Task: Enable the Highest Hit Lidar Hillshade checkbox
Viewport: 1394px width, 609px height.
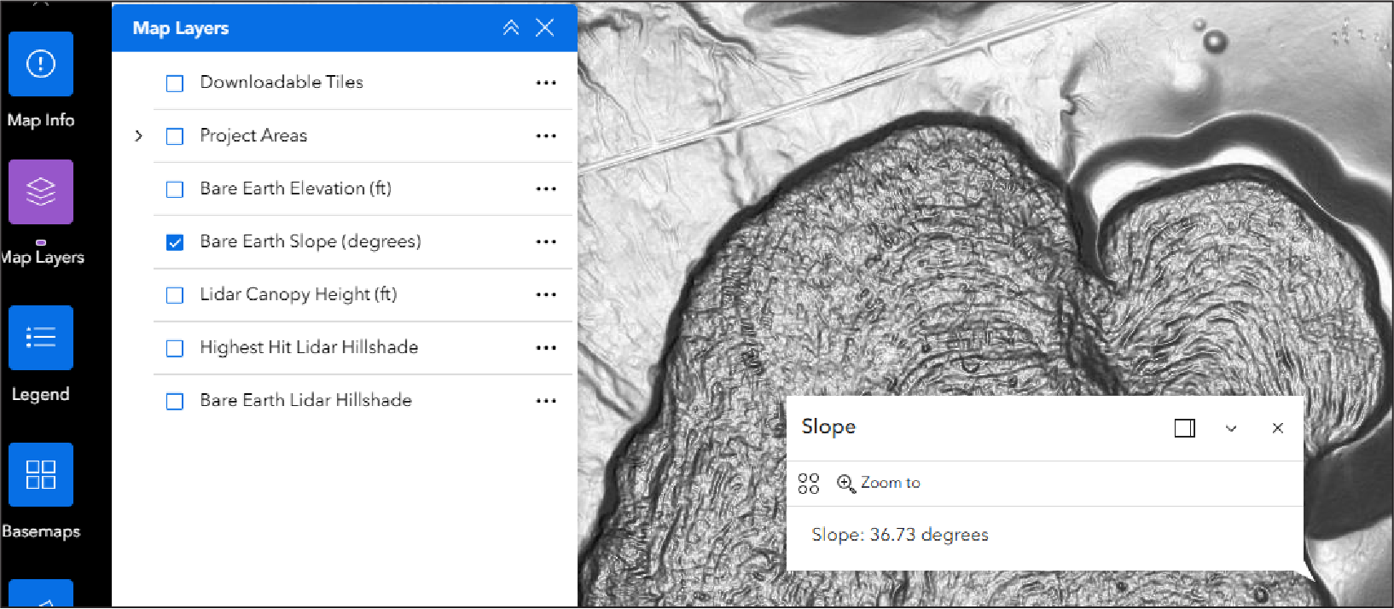Action: pyautogui.click(x=175, y=348)
